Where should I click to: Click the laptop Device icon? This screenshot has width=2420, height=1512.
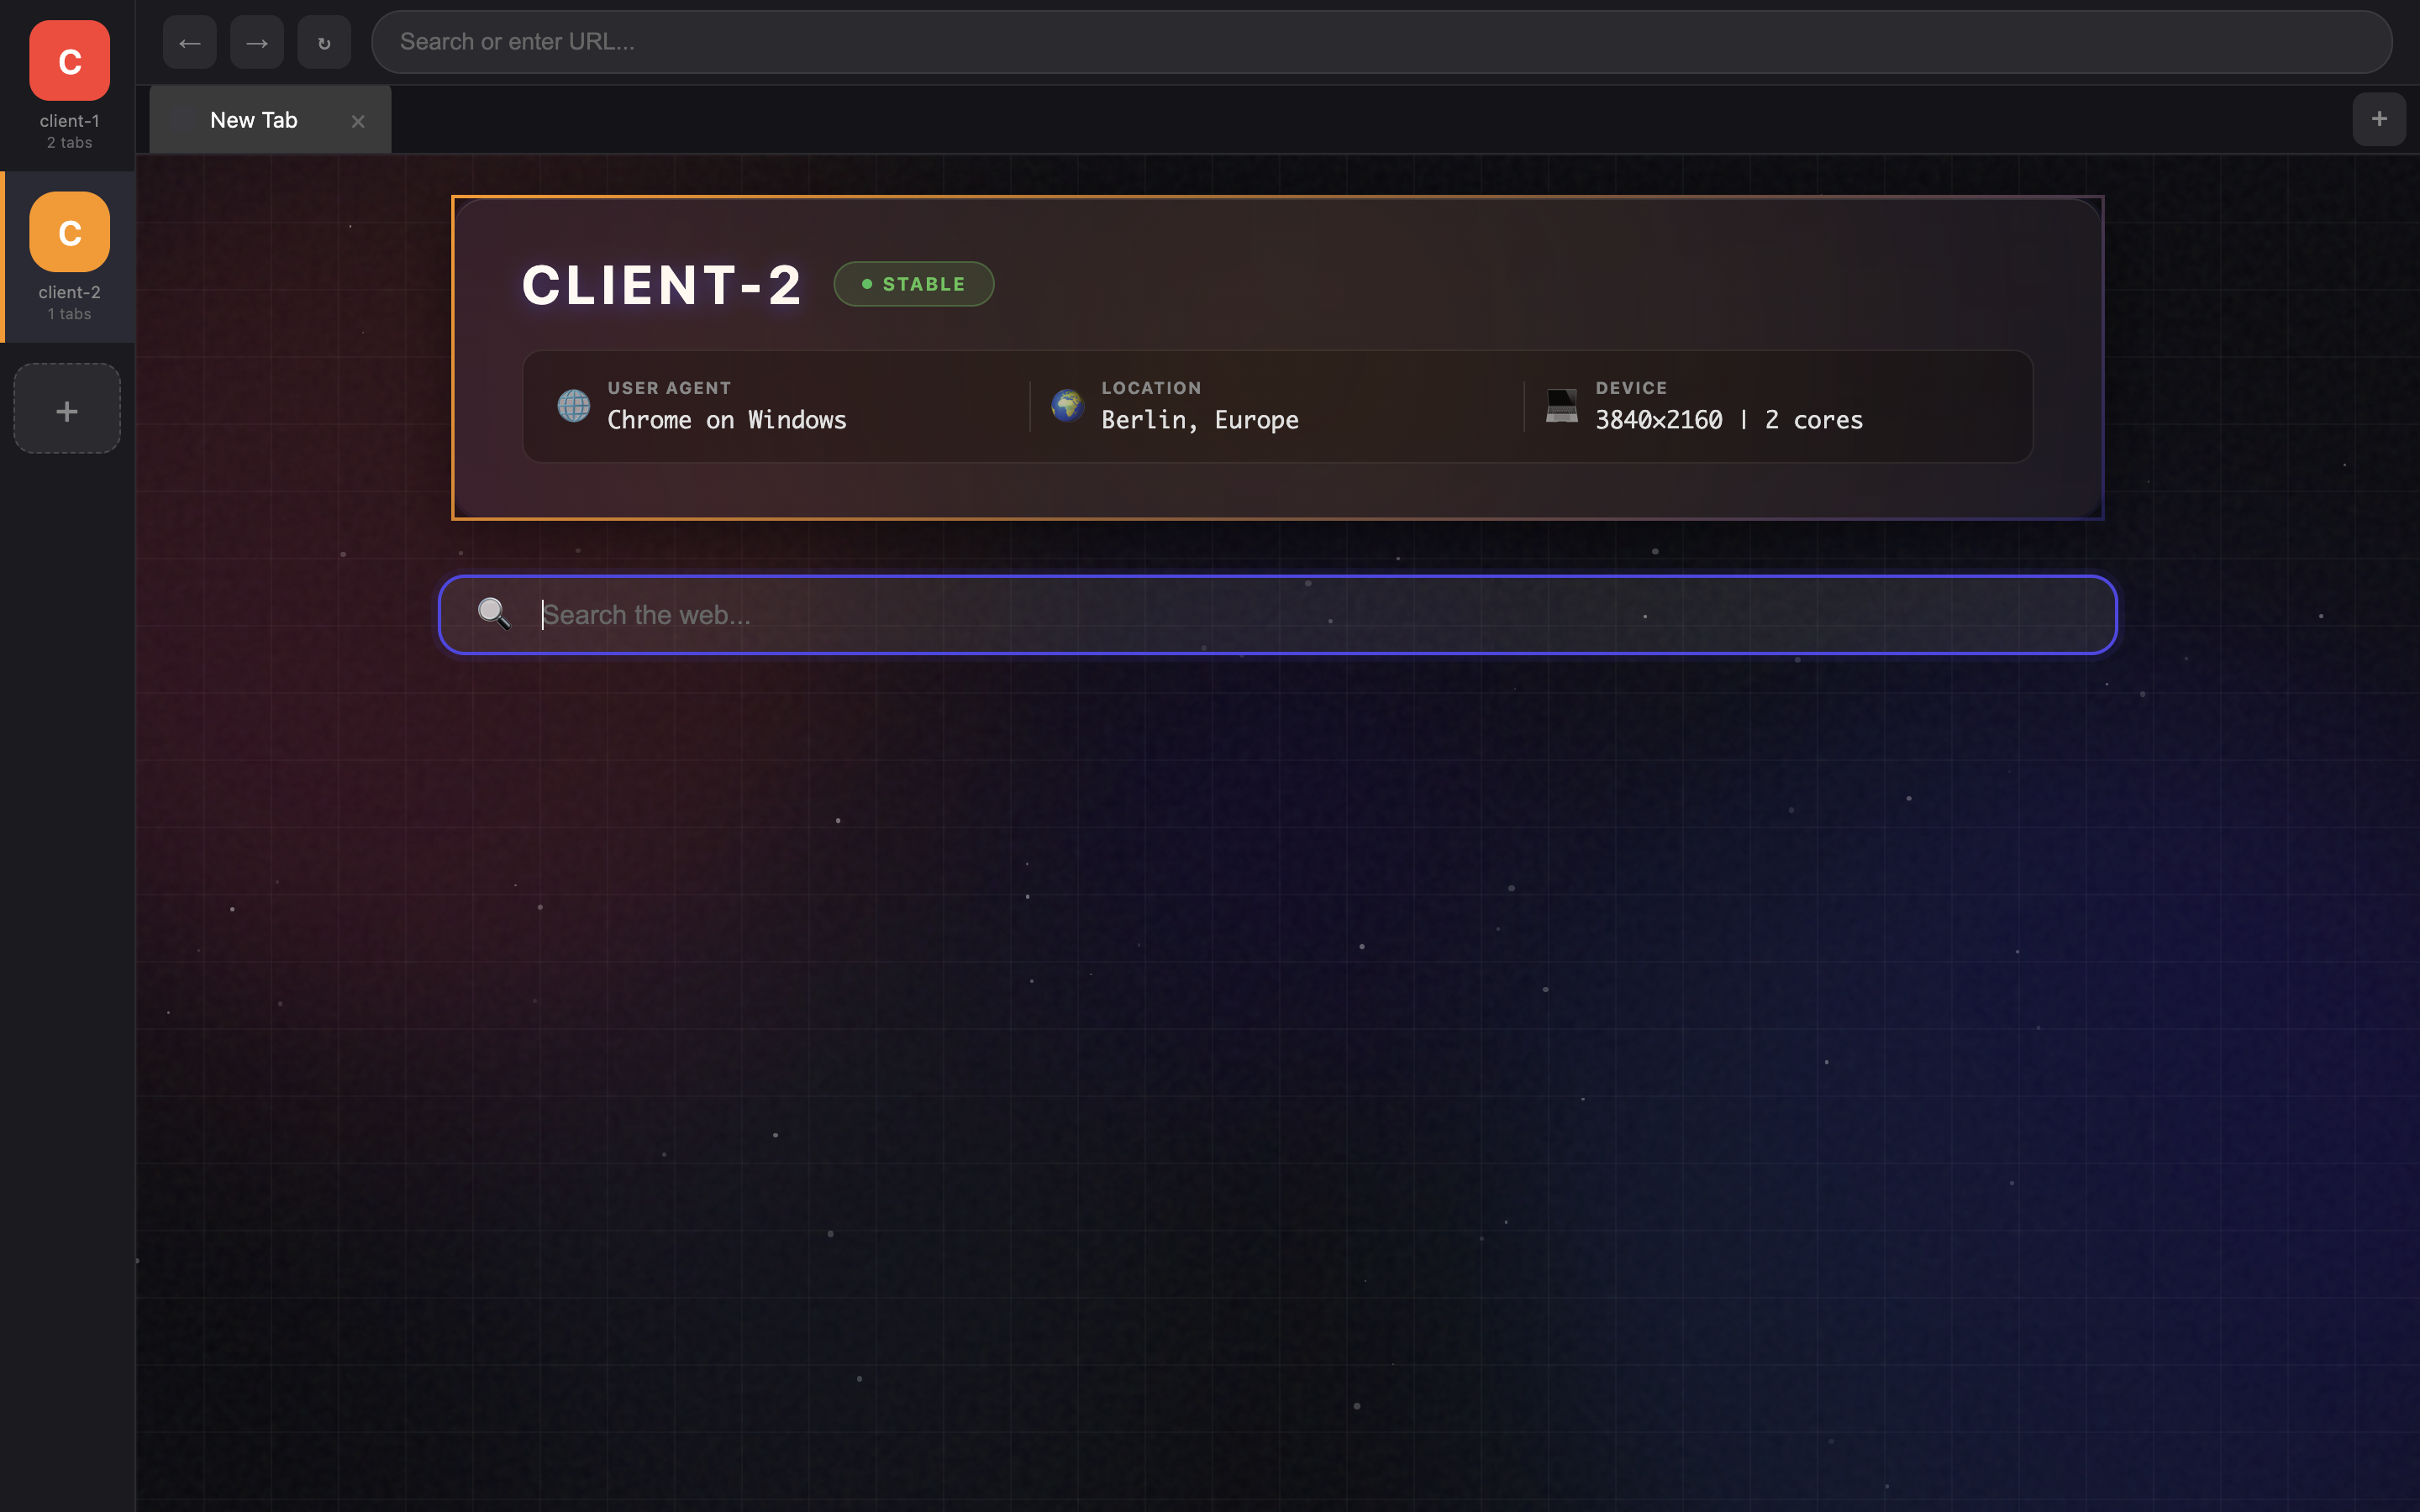coord(1561,405)
